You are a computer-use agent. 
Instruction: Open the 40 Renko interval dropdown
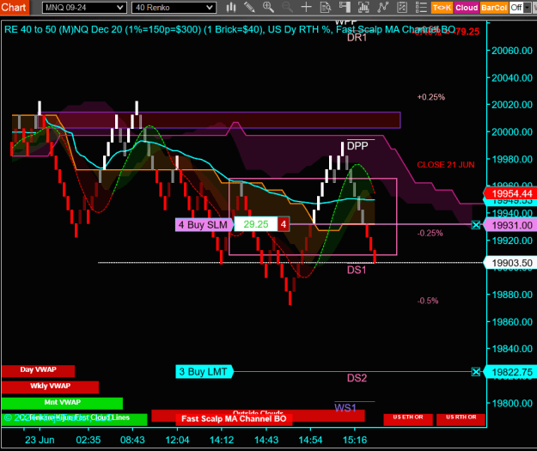coord(174,8)
